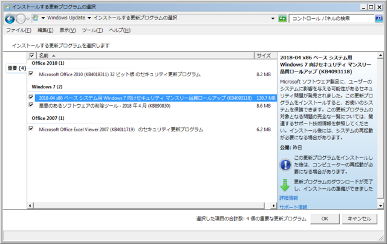Click the 6.2 MB size value

coord(264,130)
